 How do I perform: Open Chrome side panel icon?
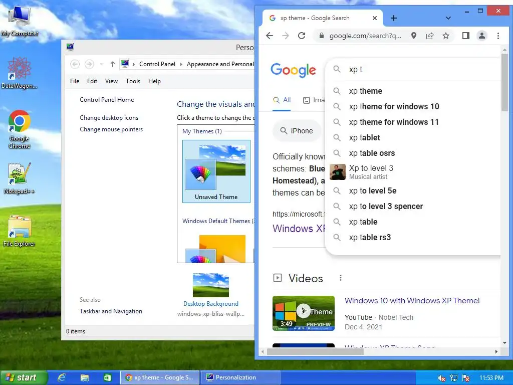(466, 36)
